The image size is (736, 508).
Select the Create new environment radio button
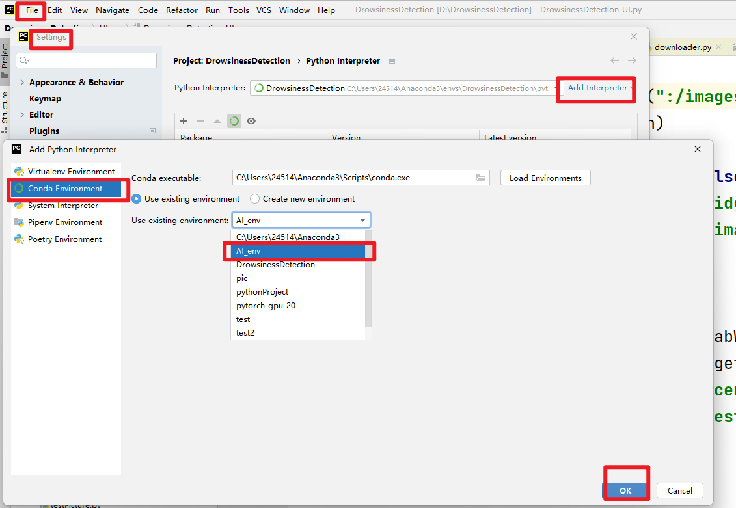click(x=255, y=199)
